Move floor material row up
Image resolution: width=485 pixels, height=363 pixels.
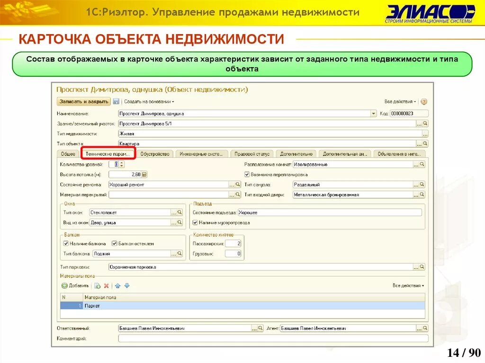click(117, 286)
